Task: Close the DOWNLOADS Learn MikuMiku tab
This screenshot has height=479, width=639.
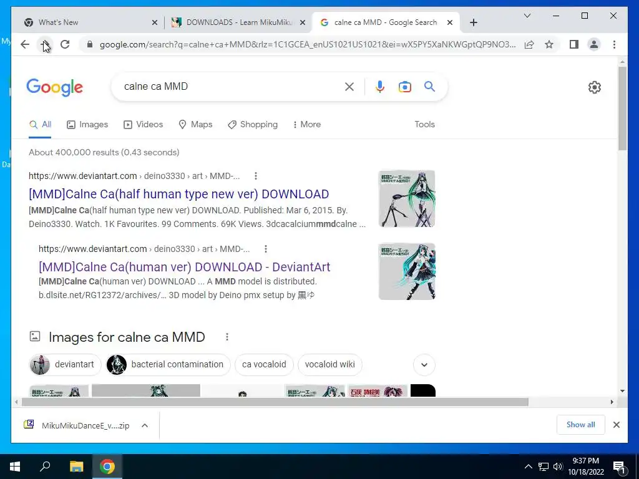Action: pyautogui.click(x=303, y=22)
